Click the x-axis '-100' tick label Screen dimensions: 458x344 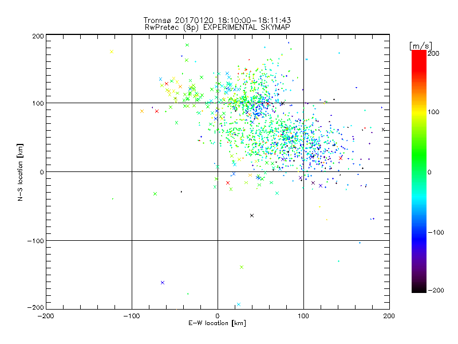[x=132, y=316]
